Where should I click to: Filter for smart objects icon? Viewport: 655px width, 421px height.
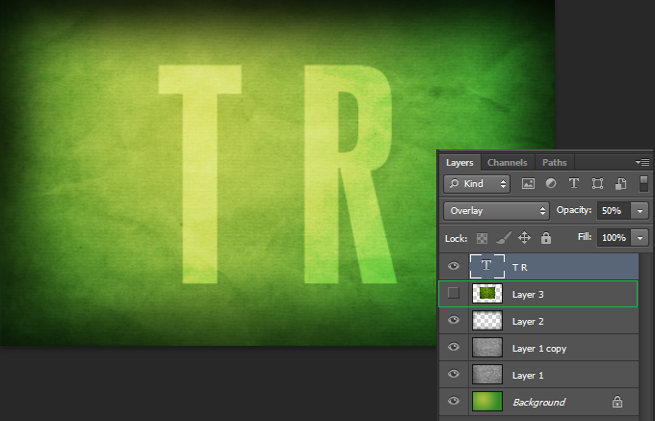(x=620, y=184)
